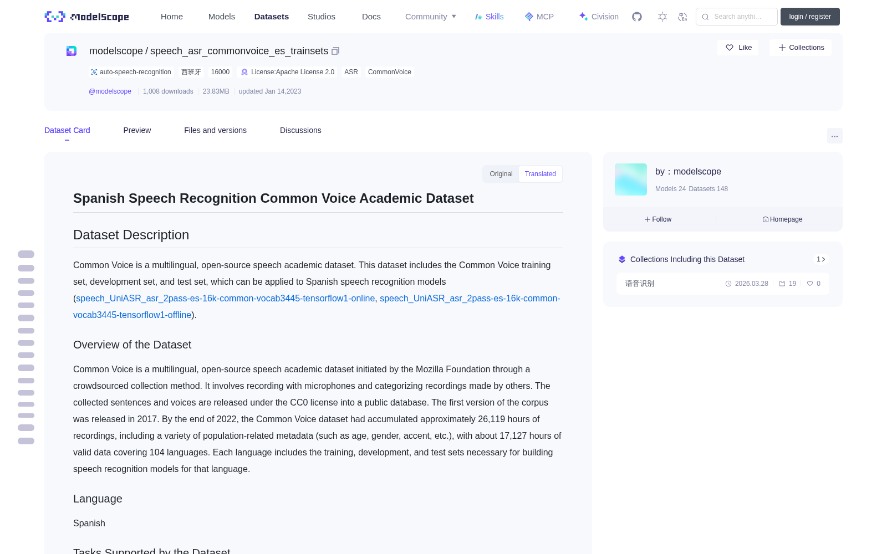Click the 'Dataset Description' heading
Image resolution: width=887 pixels, height=554 pixels.
point(131,235)
